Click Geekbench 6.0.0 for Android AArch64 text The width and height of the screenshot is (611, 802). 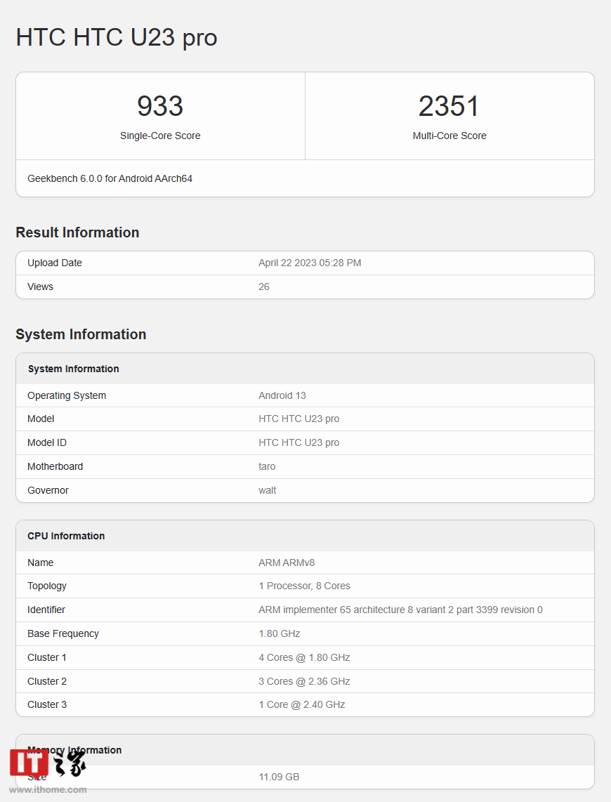110,178
